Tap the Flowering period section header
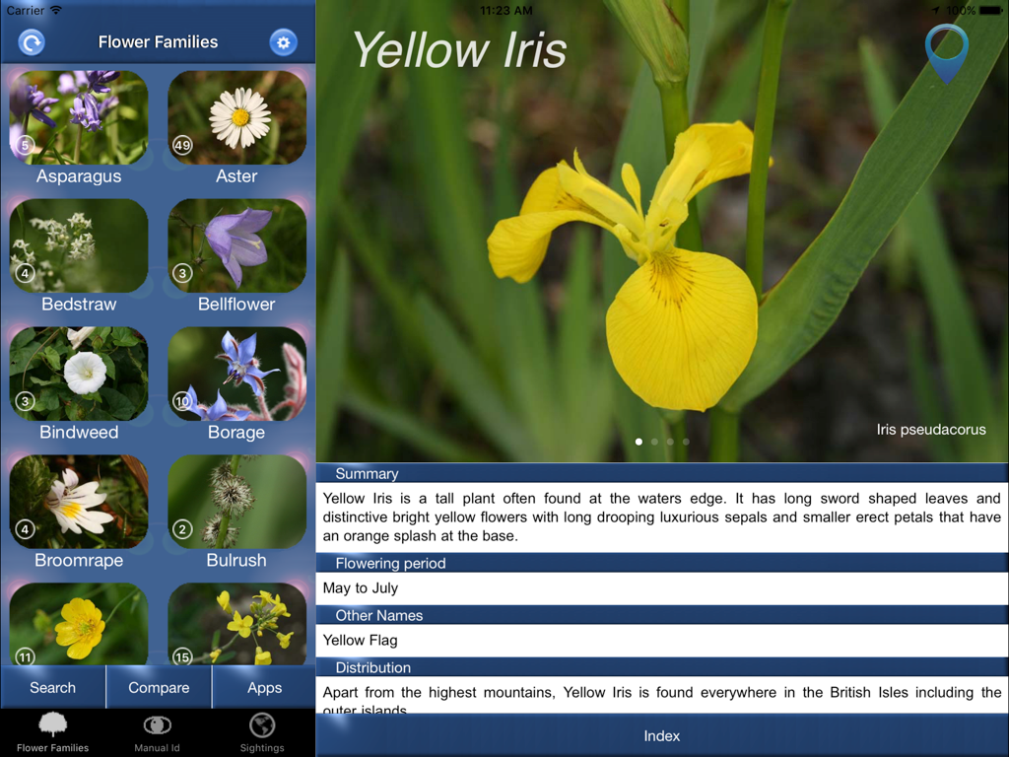The width and height of the screenshot is (1009, 757). [661, 563]
